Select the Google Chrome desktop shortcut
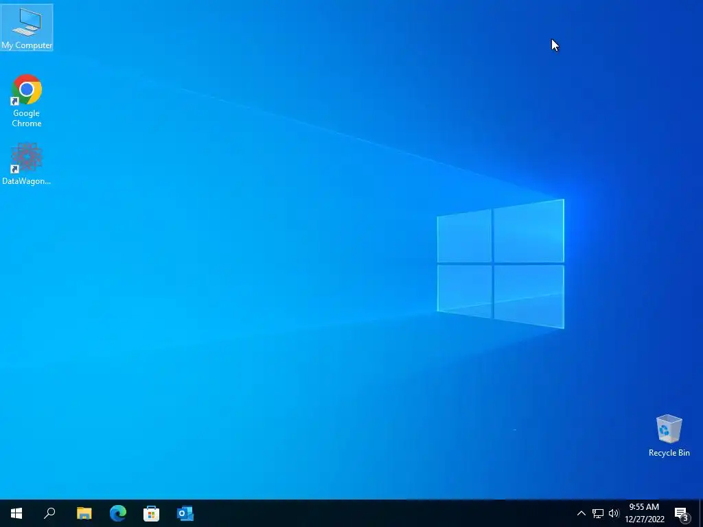The height and width of the screenshot is (527, 703). pos(27,101)
